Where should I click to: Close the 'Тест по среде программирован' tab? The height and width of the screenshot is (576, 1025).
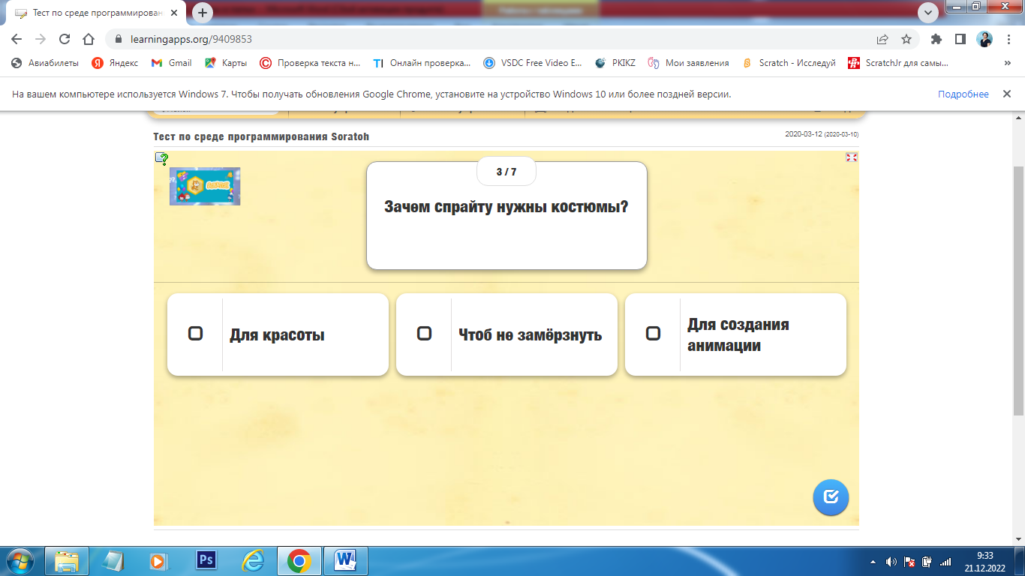point(174,13)
